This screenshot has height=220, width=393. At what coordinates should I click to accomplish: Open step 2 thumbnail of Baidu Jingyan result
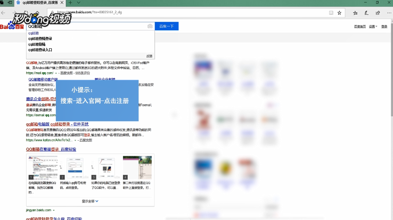click(75, 168)
